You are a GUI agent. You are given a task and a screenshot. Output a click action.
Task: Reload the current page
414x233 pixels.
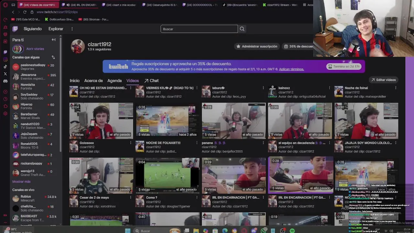point(25,12)
